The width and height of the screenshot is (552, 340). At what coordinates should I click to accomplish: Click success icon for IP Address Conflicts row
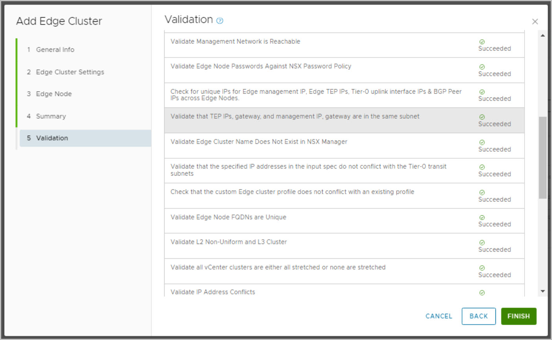(x=482, y=293)
